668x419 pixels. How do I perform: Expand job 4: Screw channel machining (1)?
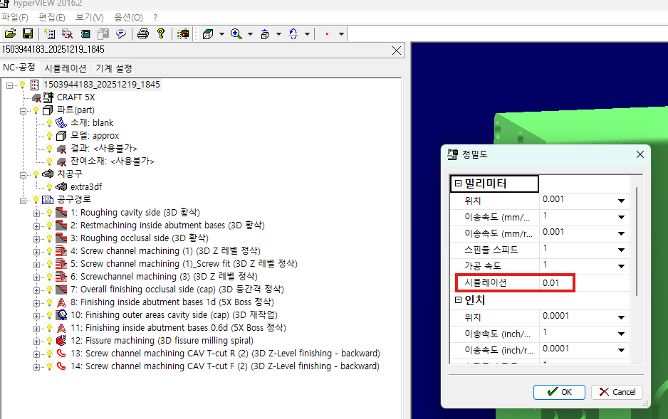coord(37,251)
